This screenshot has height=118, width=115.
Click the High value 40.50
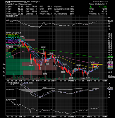point(21,9)
